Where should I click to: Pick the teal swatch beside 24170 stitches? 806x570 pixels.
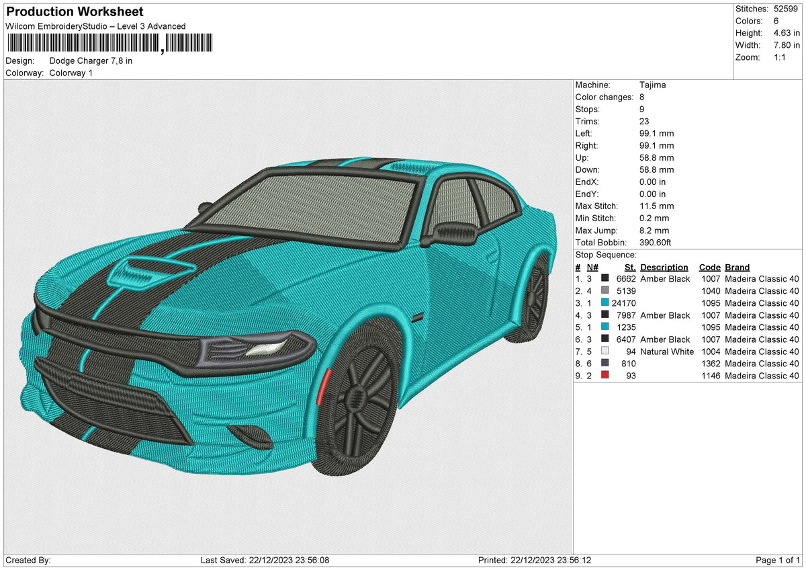[605, 303]
